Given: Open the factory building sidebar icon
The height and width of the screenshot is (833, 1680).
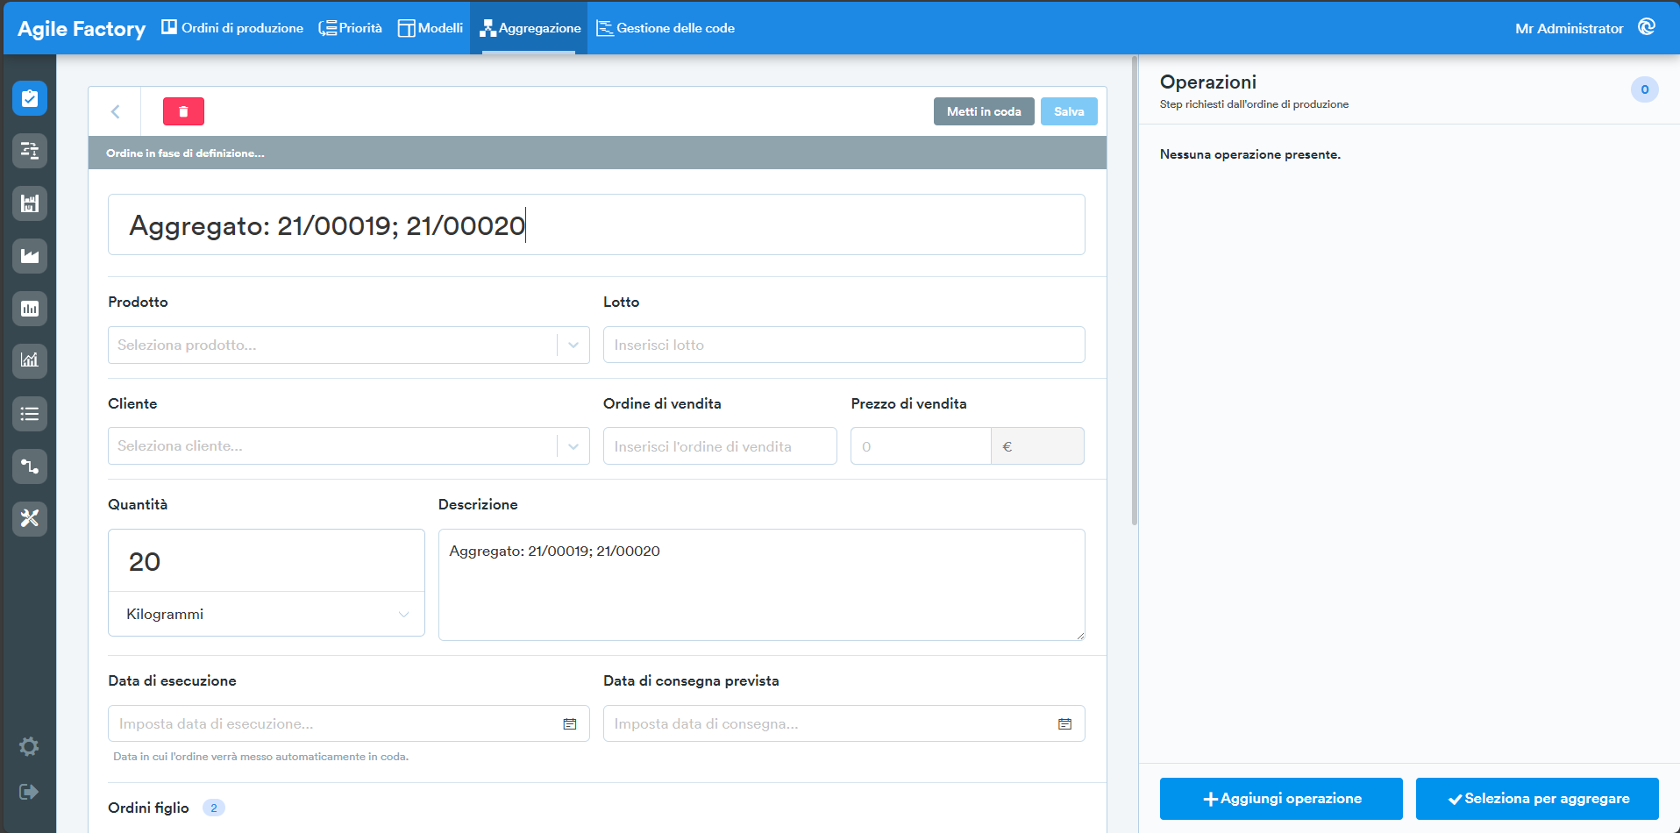Looking at the screenshot, I should 30,203.
